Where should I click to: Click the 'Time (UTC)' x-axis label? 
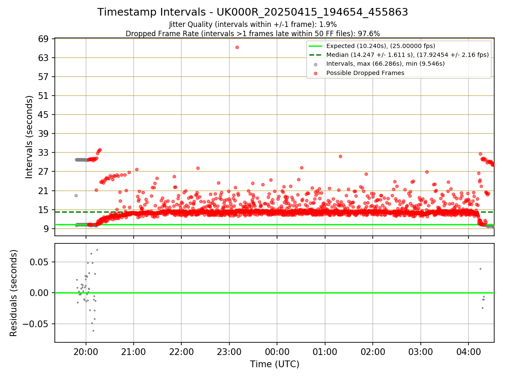tap(275, 364)
